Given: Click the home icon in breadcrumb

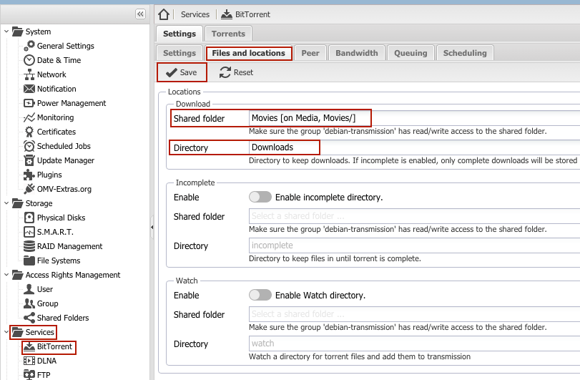Looking at the screenshot, I should [x=164, y=14].
